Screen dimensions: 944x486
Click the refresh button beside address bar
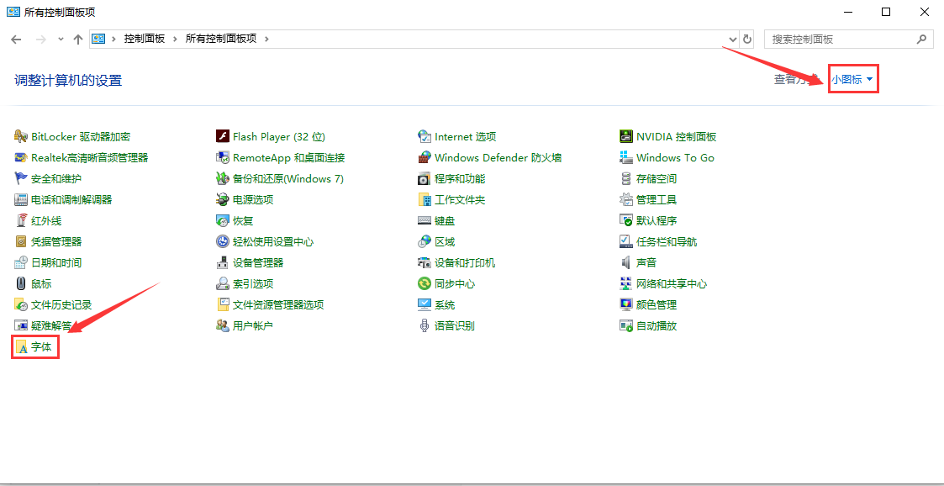coord(747,39)
